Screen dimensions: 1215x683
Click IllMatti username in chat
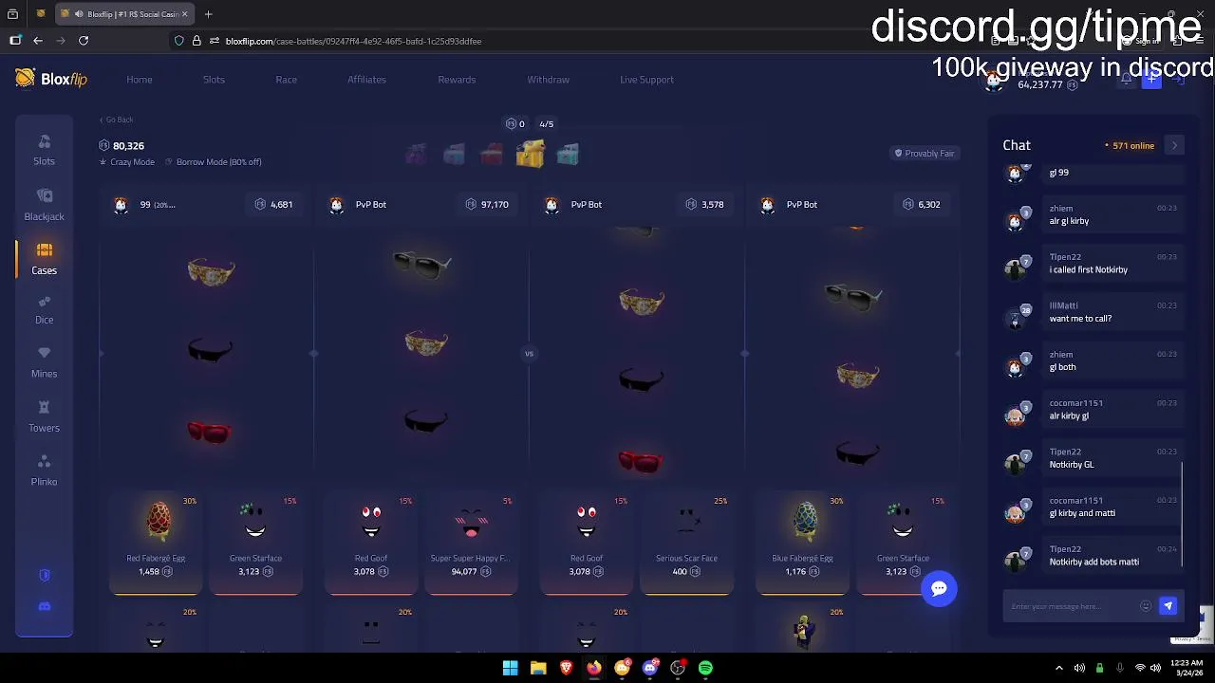(x=1063, y=305)
